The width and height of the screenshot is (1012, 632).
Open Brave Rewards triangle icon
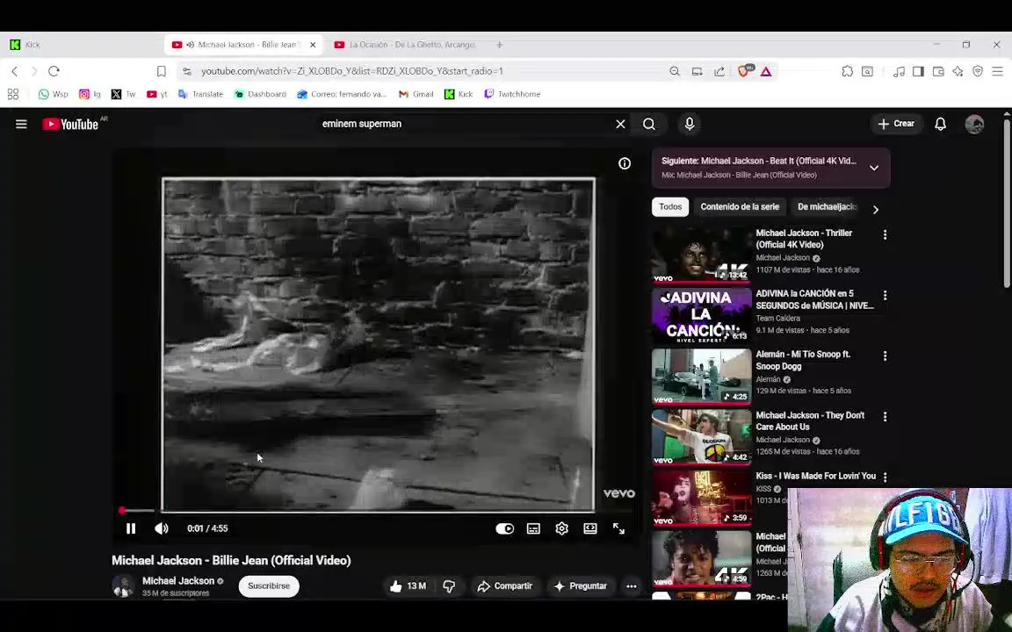click(766, 71)
